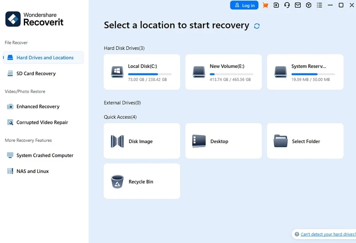Select Hard Drives and Locations in sidebar

[x=43, y=58]
